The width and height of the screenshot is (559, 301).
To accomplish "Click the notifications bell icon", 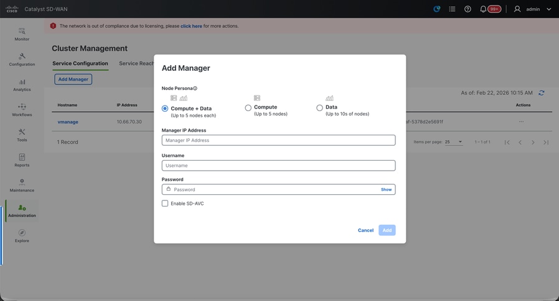I will point(483,9).
